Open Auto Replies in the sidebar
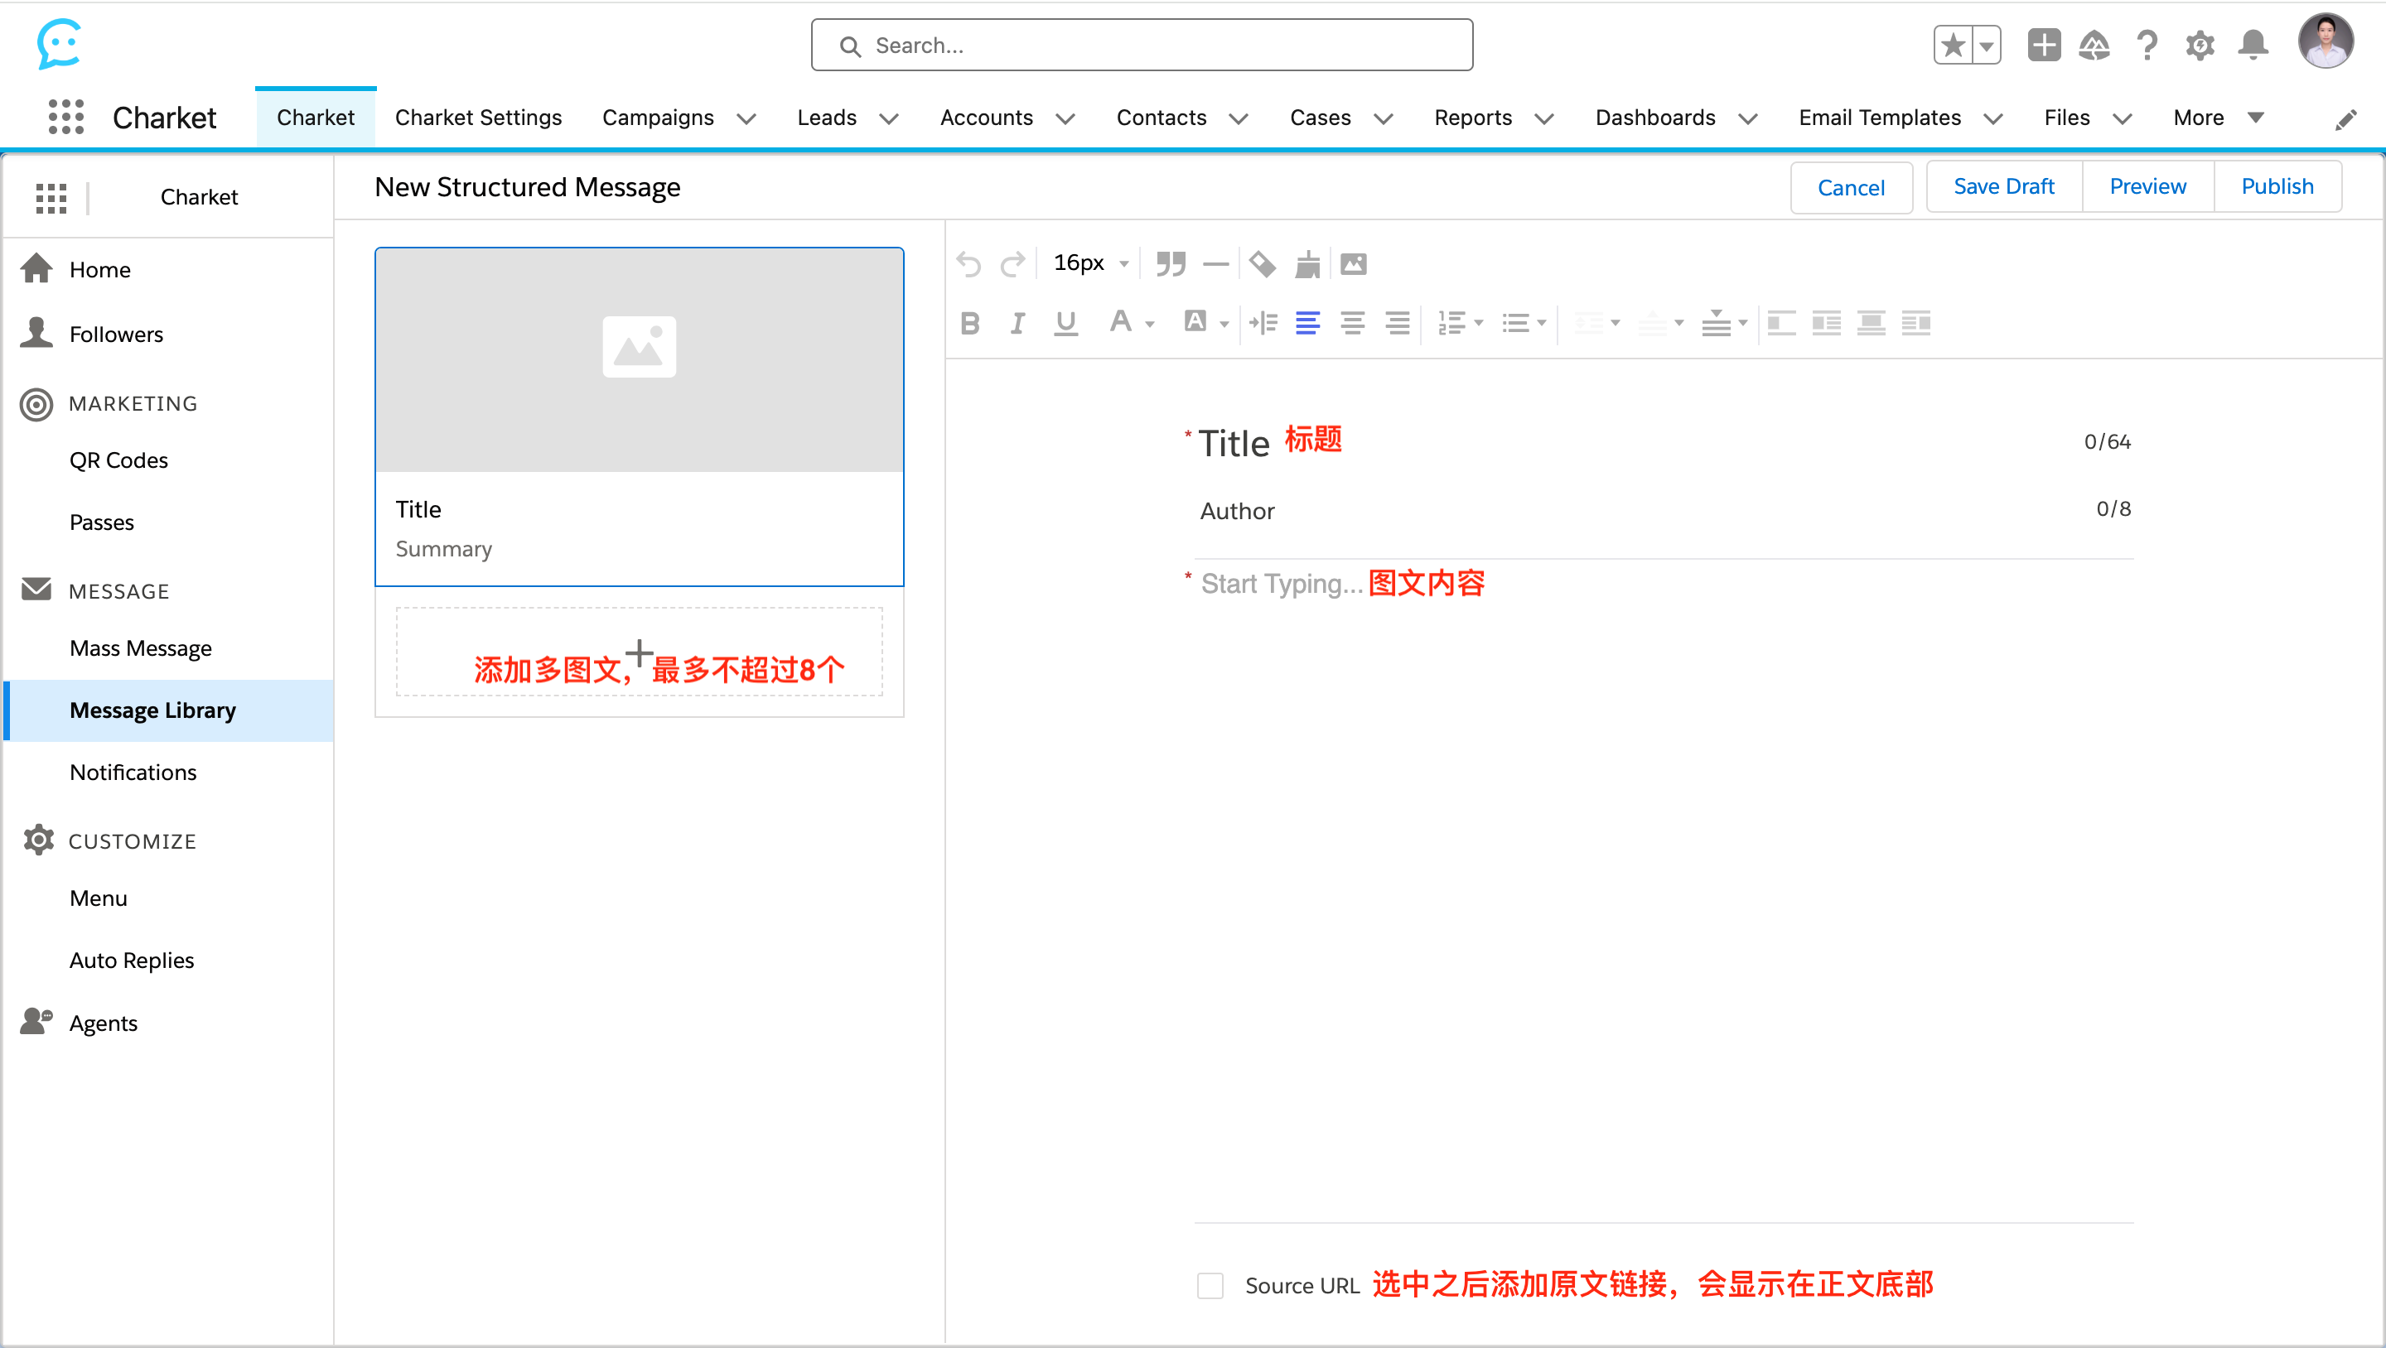The height and width of the screenshot is (1348, 2386). point(132,960)
